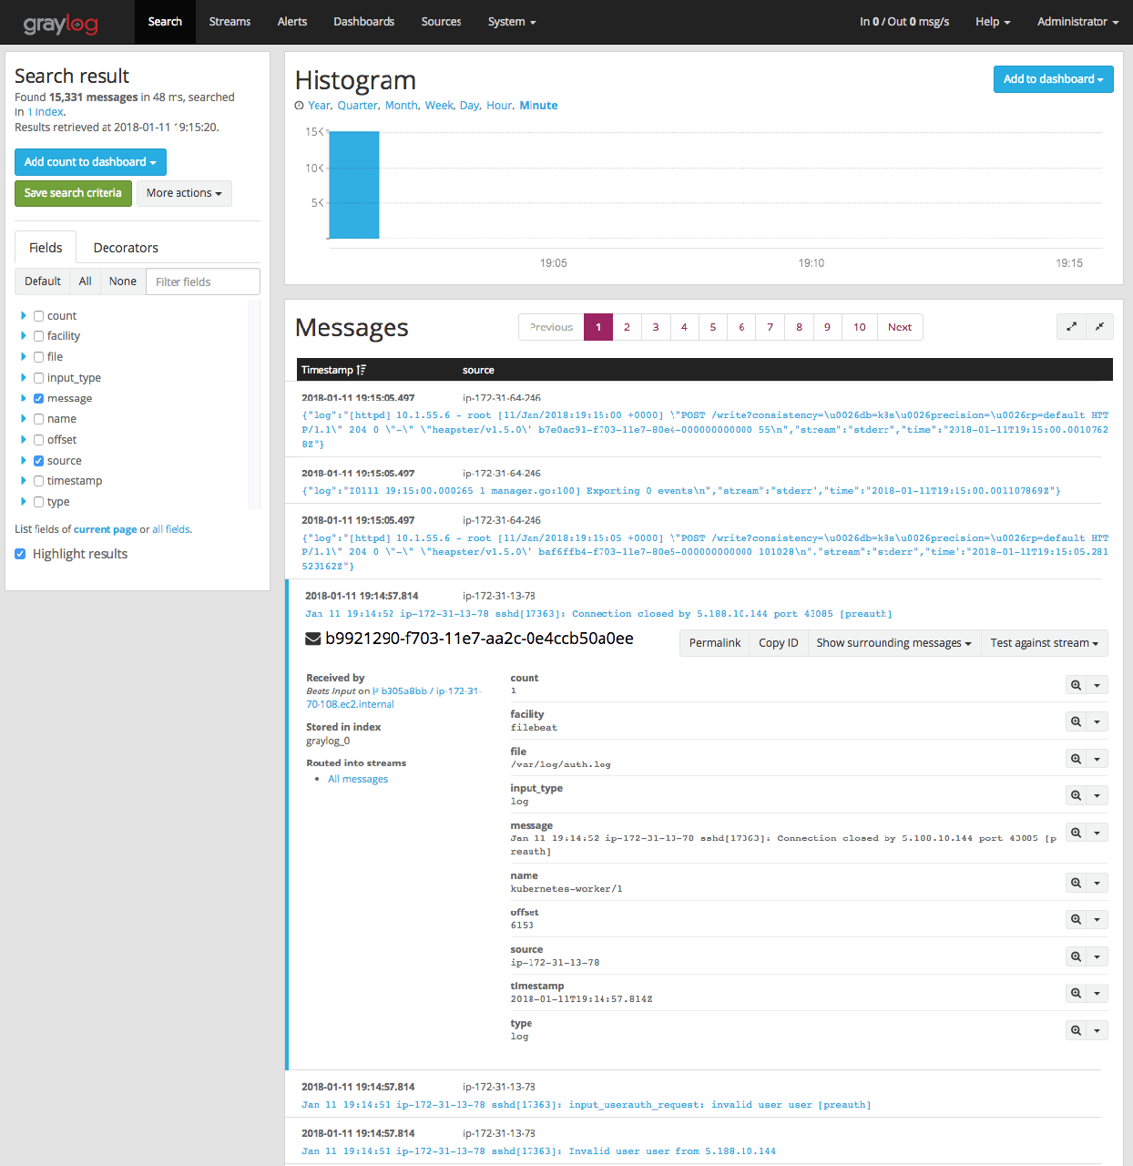Click the Graylog logo
1133x1166 pixels.
coord(60,23)
